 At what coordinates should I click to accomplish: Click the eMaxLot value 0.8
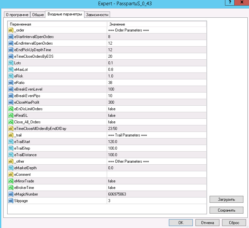(x=111, y=70)
